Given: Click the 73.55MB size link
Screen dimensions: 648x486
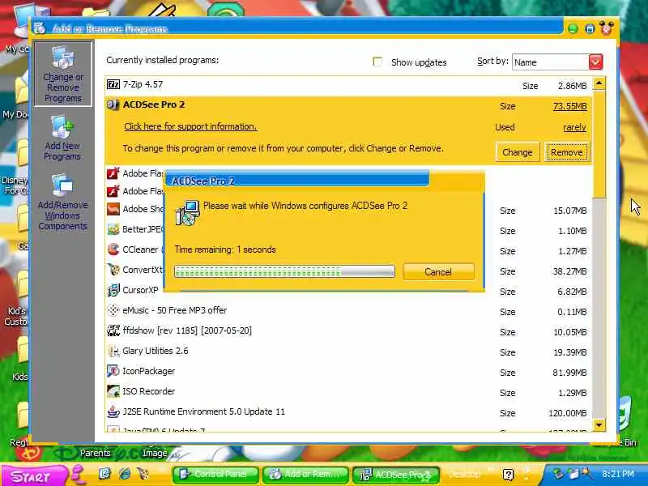Looking at the screenshot, I should tap(570, 106).
